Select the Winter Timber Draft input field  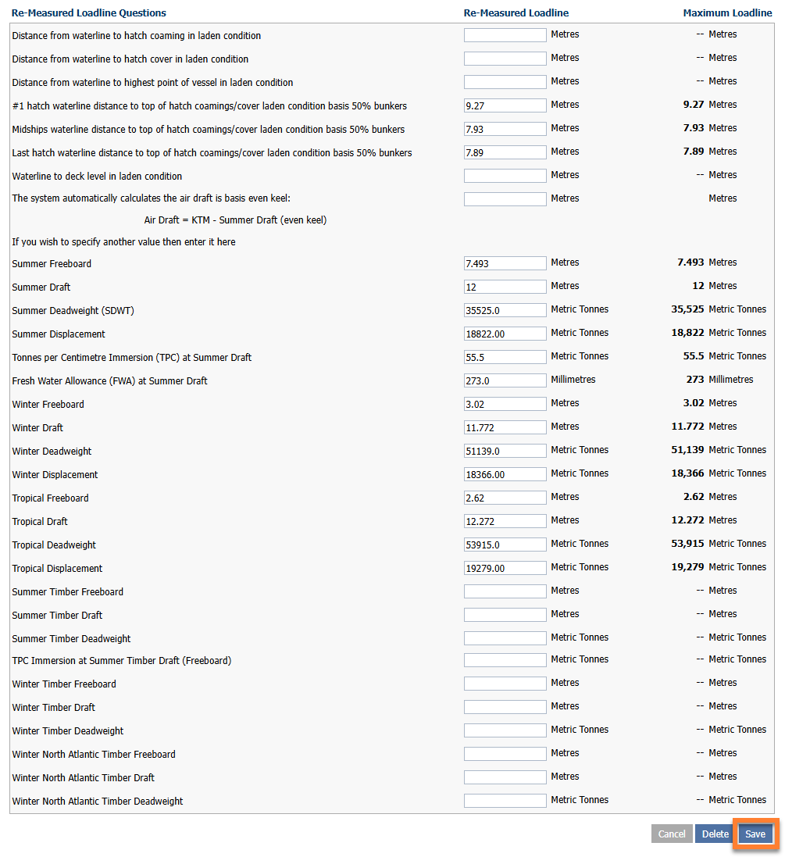click(x=505, y=707)
